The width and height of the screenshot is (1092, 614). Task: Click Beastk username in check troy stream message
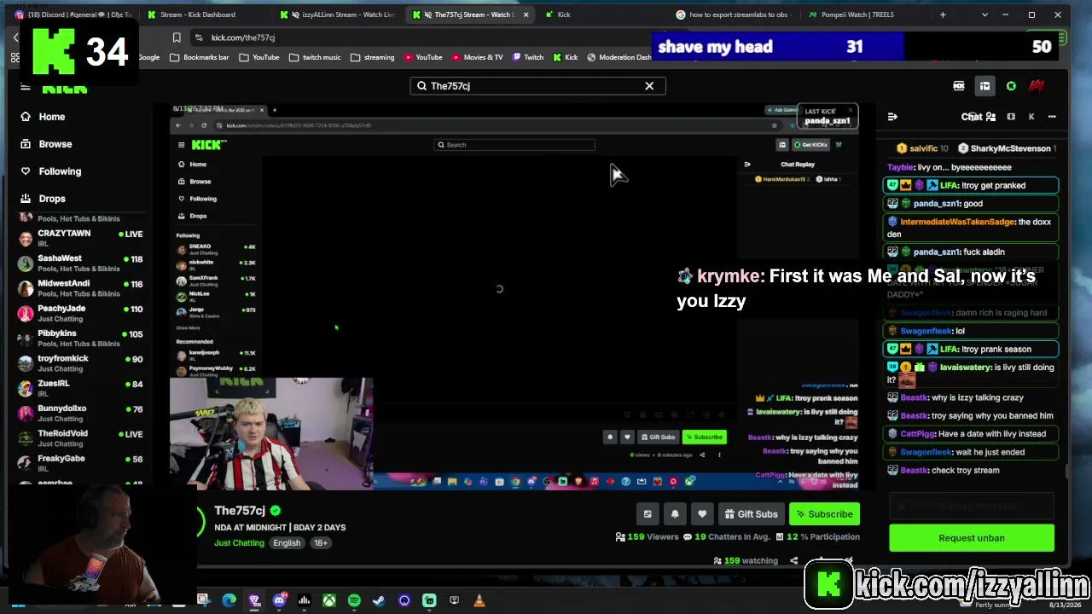click(914, 470)
